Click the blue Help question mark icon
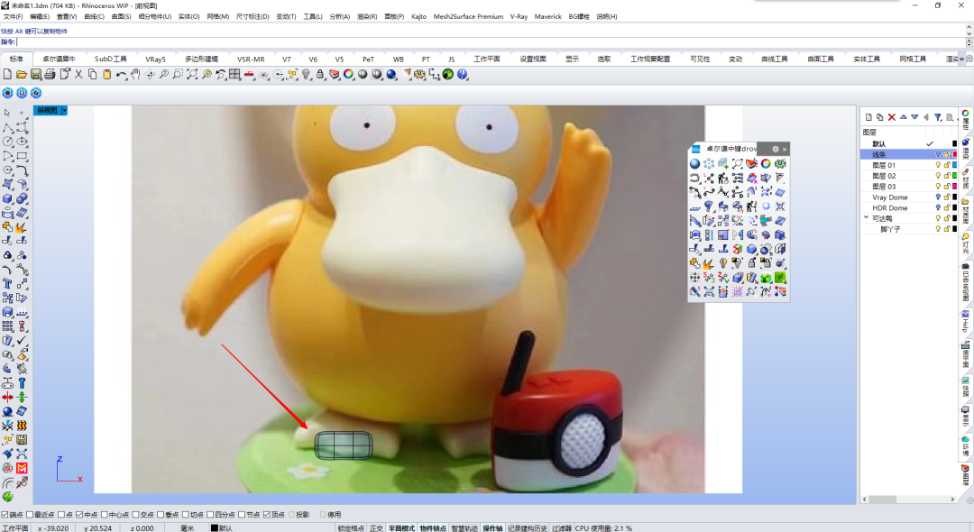Viewport: 974px width, 532px height. tap(462, 75)
